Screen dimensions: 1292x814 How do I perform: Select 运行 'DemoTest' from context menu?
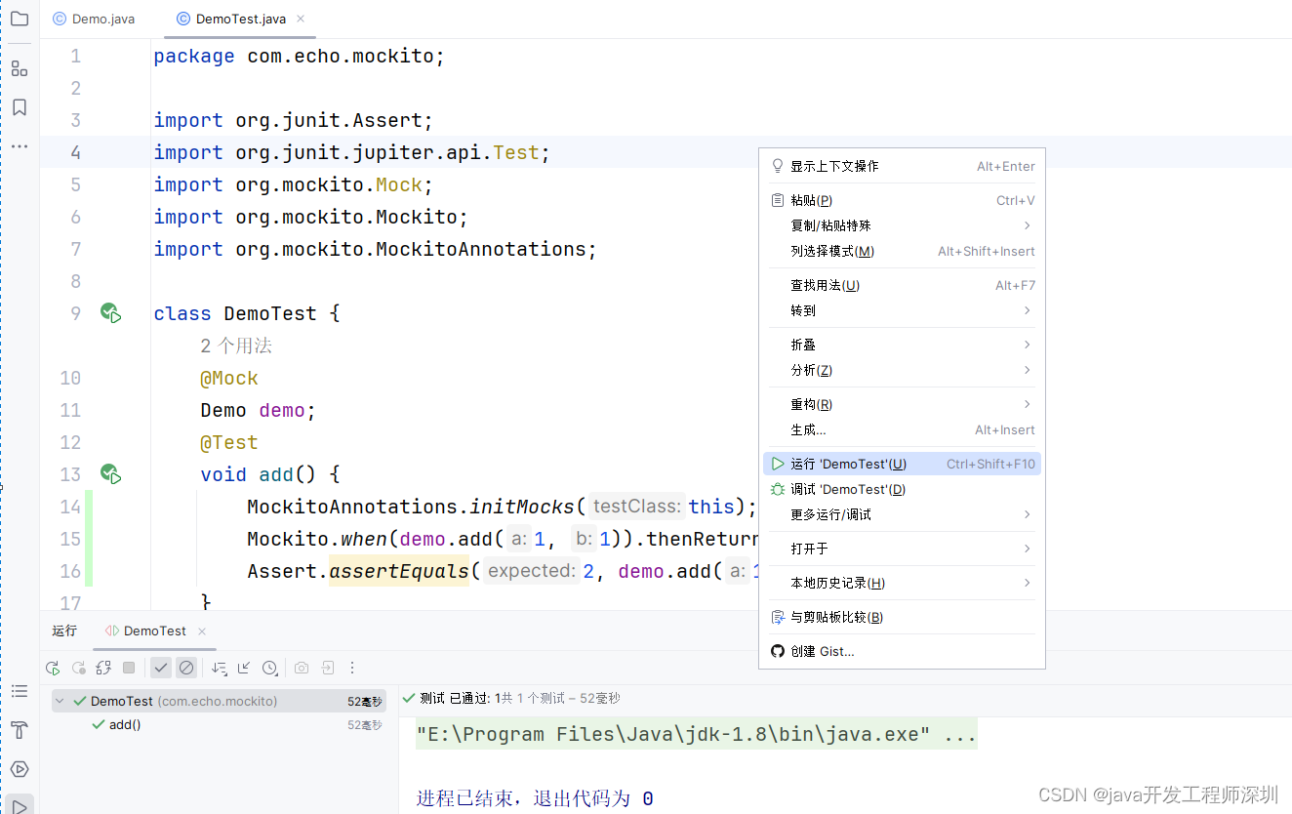859,464
